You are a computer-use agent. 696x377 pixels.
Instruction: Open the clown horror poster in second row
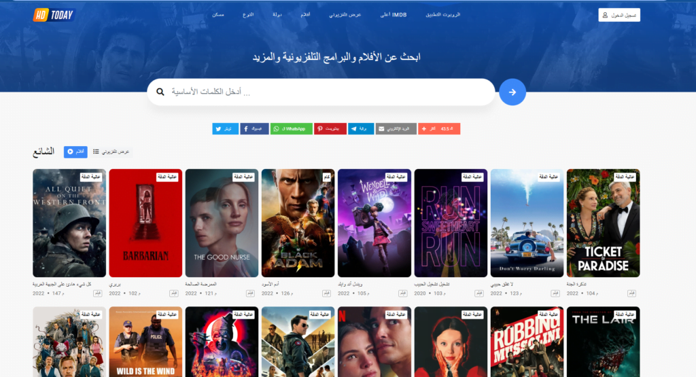coord(222,342)
